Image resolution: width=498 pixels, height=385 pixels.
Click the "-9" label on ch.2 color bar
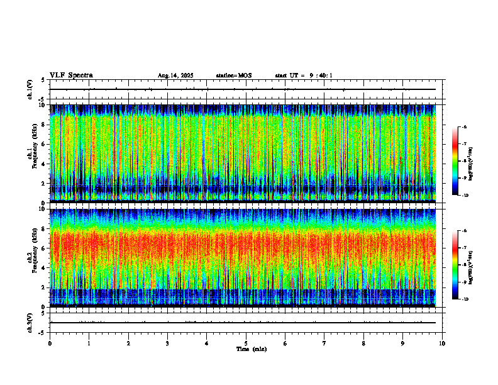pos(464,282)
